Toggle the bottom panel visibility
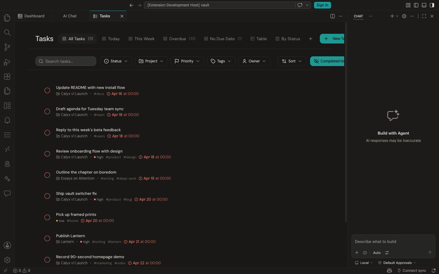Viewport: 439px width, 274px height. click(x=424, y=5)
